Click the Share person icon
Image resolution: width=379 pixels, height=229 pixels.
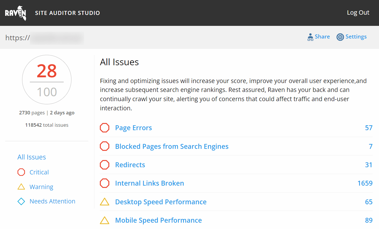(310, 37)
